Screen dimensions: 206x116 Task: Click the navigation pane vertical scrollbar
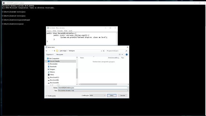pos(77,73)
